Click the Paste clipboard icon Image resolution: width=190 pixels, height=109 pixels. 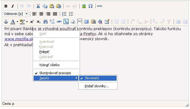point(52,6)
